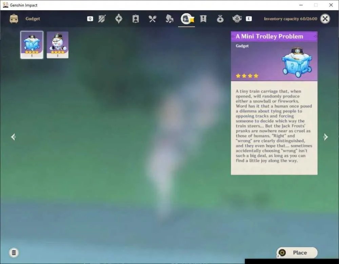Click the Place button

297,252
